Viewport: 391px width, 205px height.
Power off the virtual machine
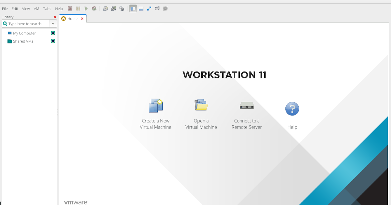[x=70, y=8]
